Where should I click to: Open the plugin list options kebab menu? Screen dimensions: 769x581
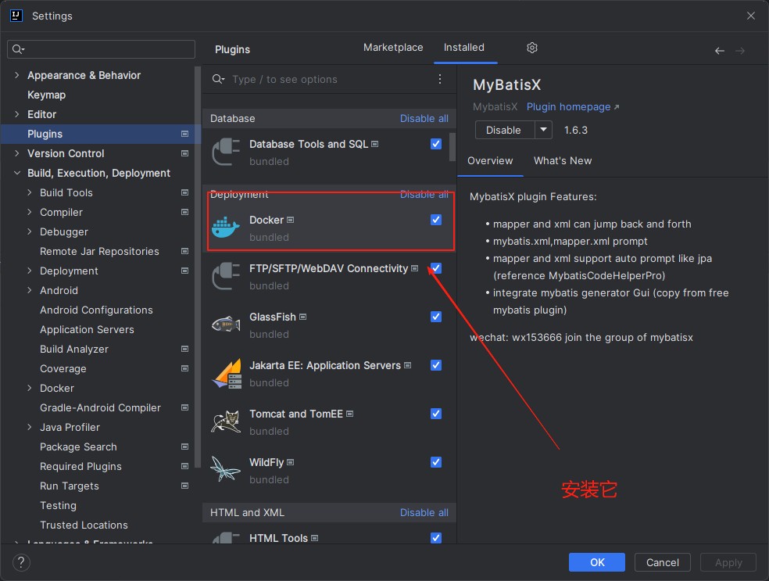click(440, 79)
